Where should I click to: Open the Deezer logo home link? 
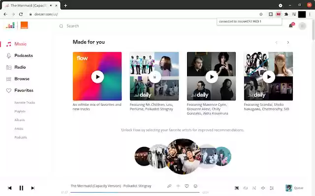click(x=10, y=25)
